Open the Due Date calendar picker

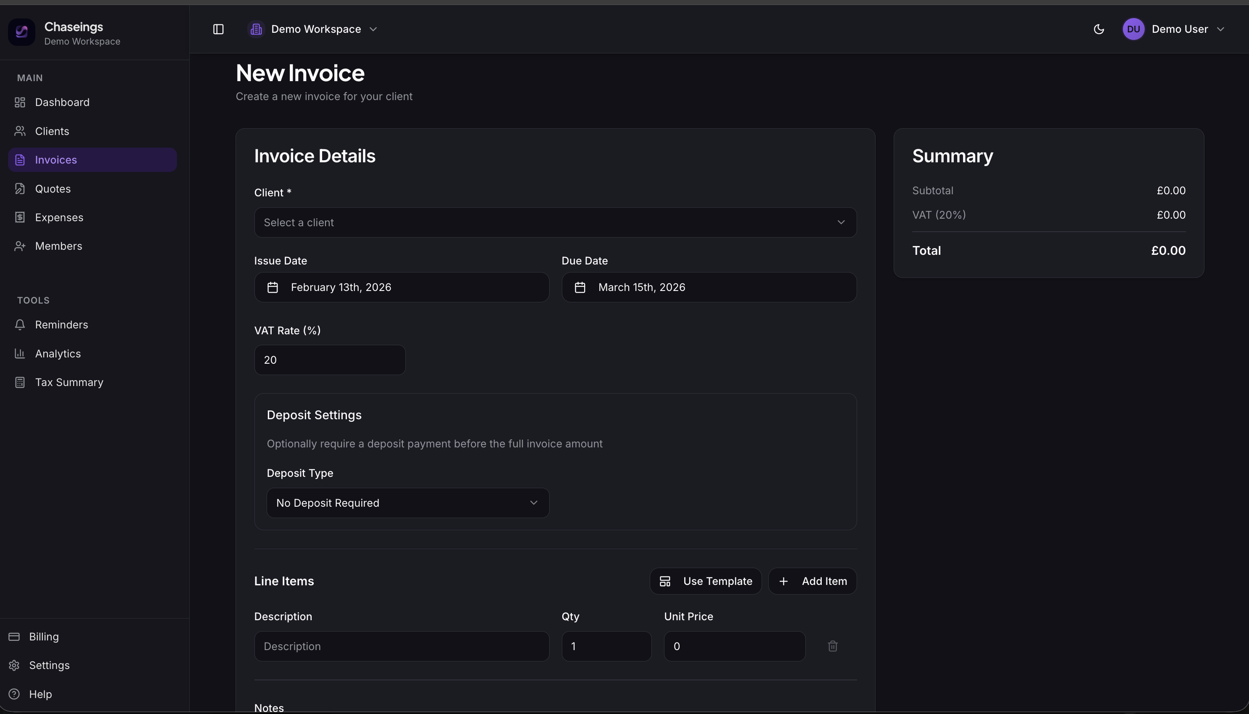(x=580, y=287)
